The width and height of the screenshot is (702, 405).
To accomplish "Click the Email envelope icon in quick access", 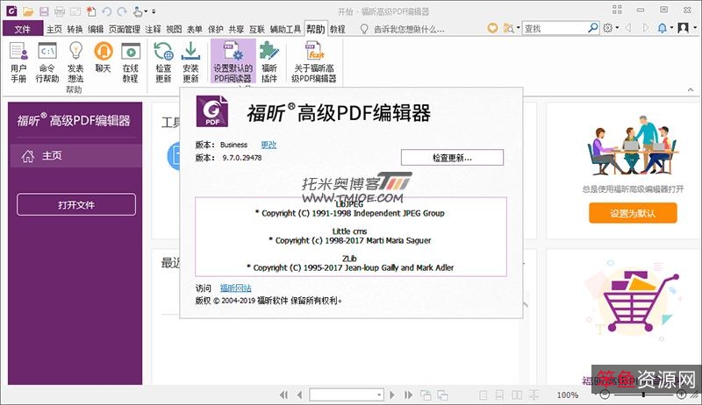I will click(75, 11).
